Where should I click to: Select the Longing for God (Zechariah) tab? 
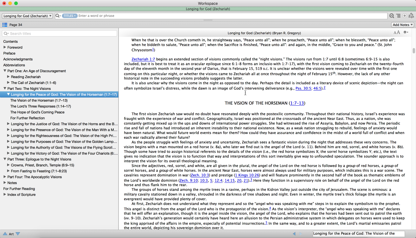coord(208,9)
